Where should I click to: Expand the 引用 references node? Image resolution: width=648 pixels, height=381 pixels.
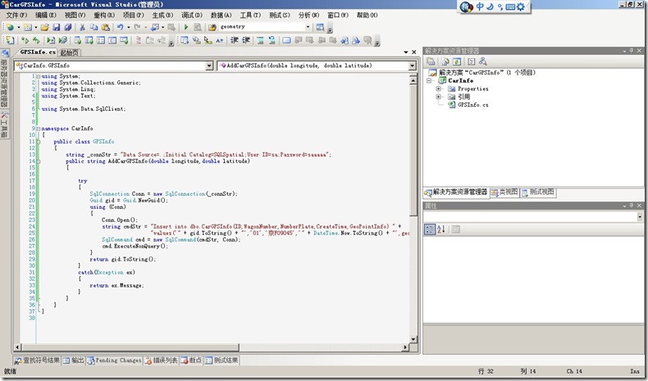click(x=440, y=98)
